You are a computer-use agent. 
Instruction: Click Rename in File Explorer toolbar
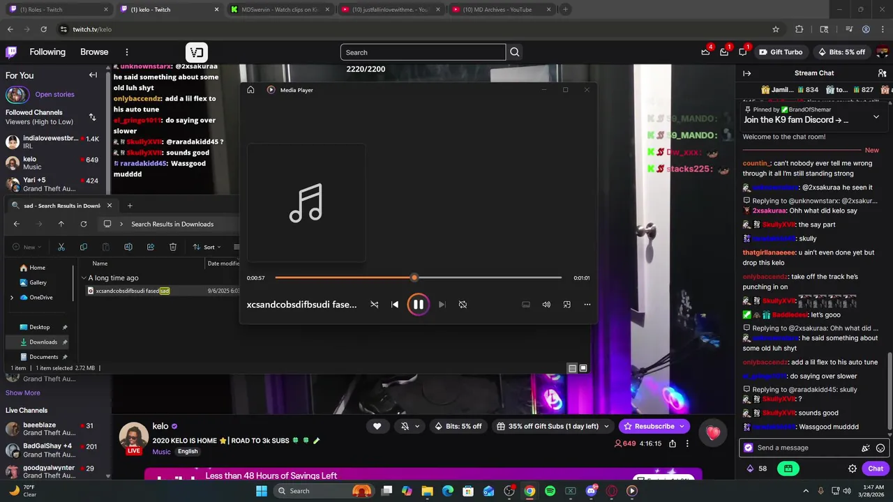128,247
